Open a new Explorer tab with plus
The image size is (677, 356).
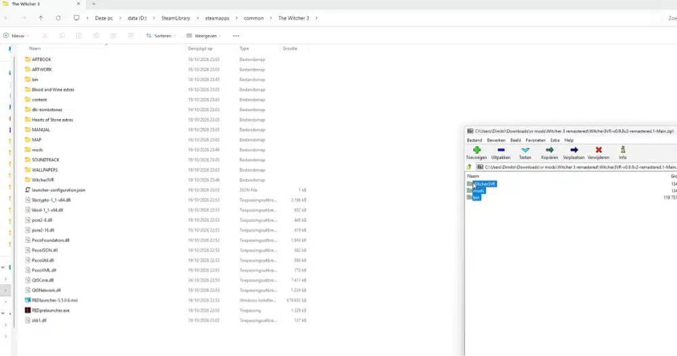pos(93,4)
